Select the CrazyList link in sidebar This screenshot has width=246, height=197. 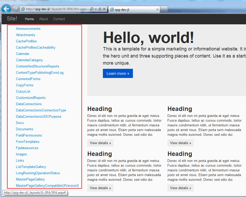tap(23, 92)
